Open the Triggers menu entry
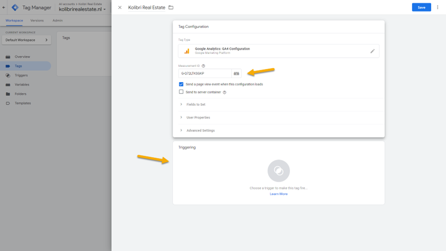 click(x=21, y=75)
